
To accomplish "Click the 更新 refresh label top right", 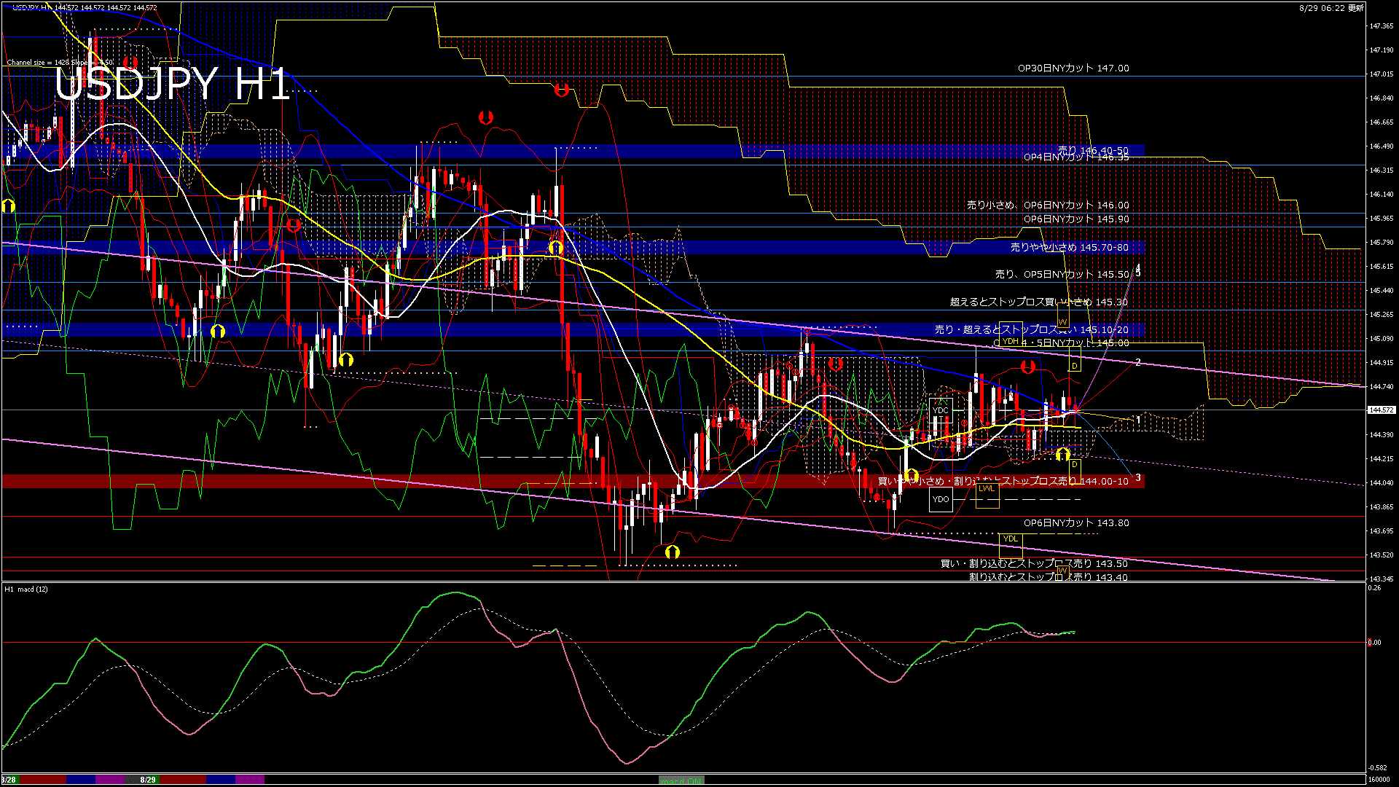I will [1356, 8].
